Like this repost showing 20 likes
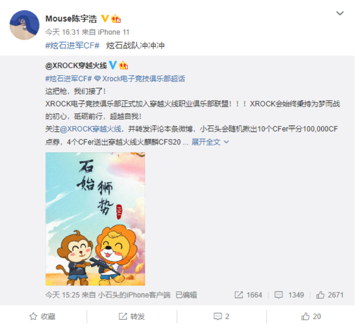 [311, 316]
